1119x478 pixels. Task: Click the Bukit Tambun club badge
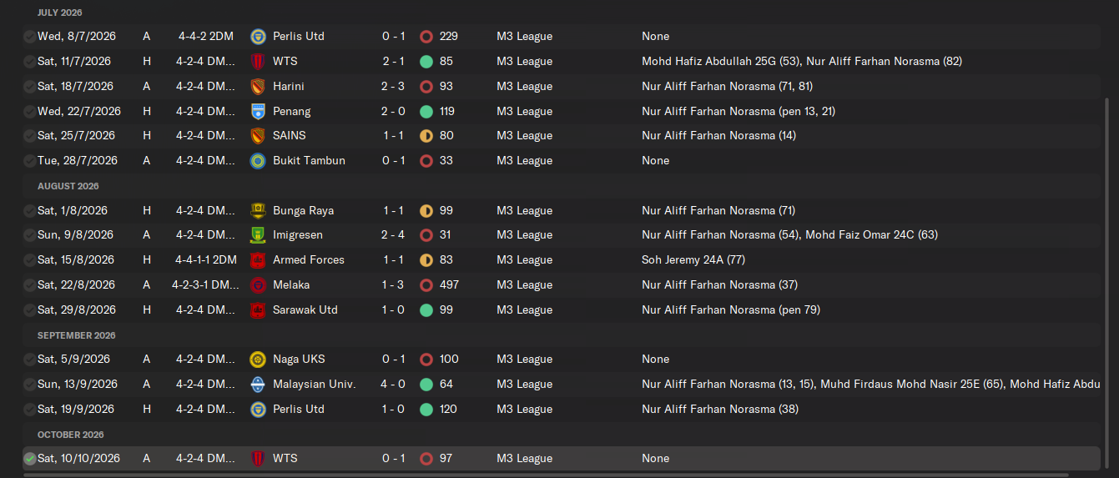click(x=258, y=160)
